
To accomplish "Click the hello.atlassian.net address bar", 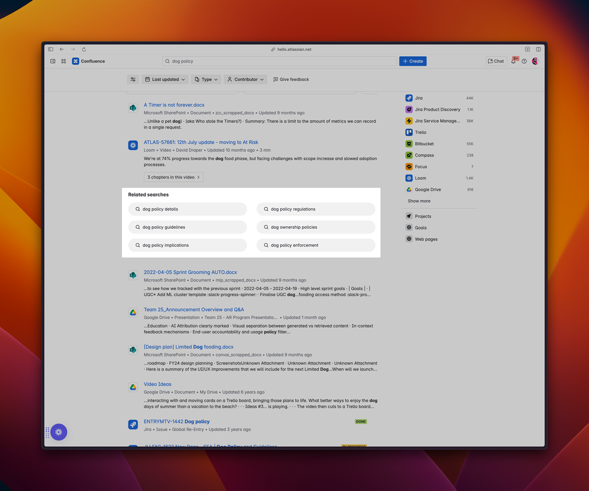I will [x=291, y=49].
